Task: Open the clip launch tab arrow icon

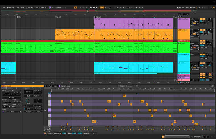Action: click(17, 88)
